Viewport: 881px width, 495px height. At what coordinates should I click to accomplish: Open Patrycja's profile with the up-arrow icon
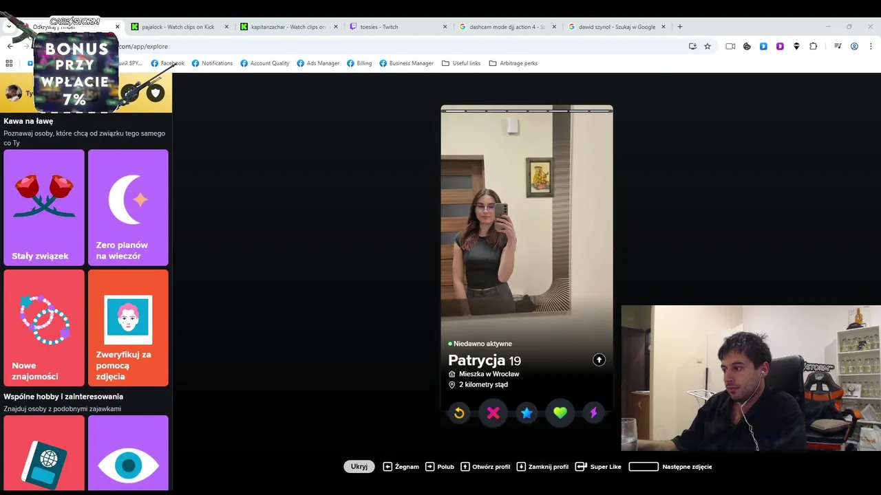click(599, 360)
